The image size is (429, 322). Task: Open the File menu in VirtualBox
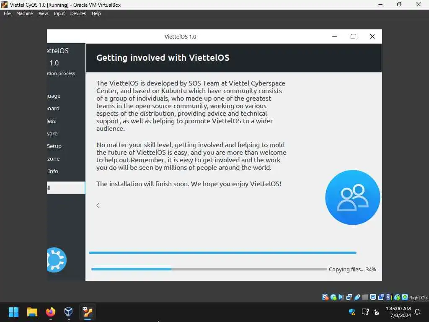tap(7, 13)
